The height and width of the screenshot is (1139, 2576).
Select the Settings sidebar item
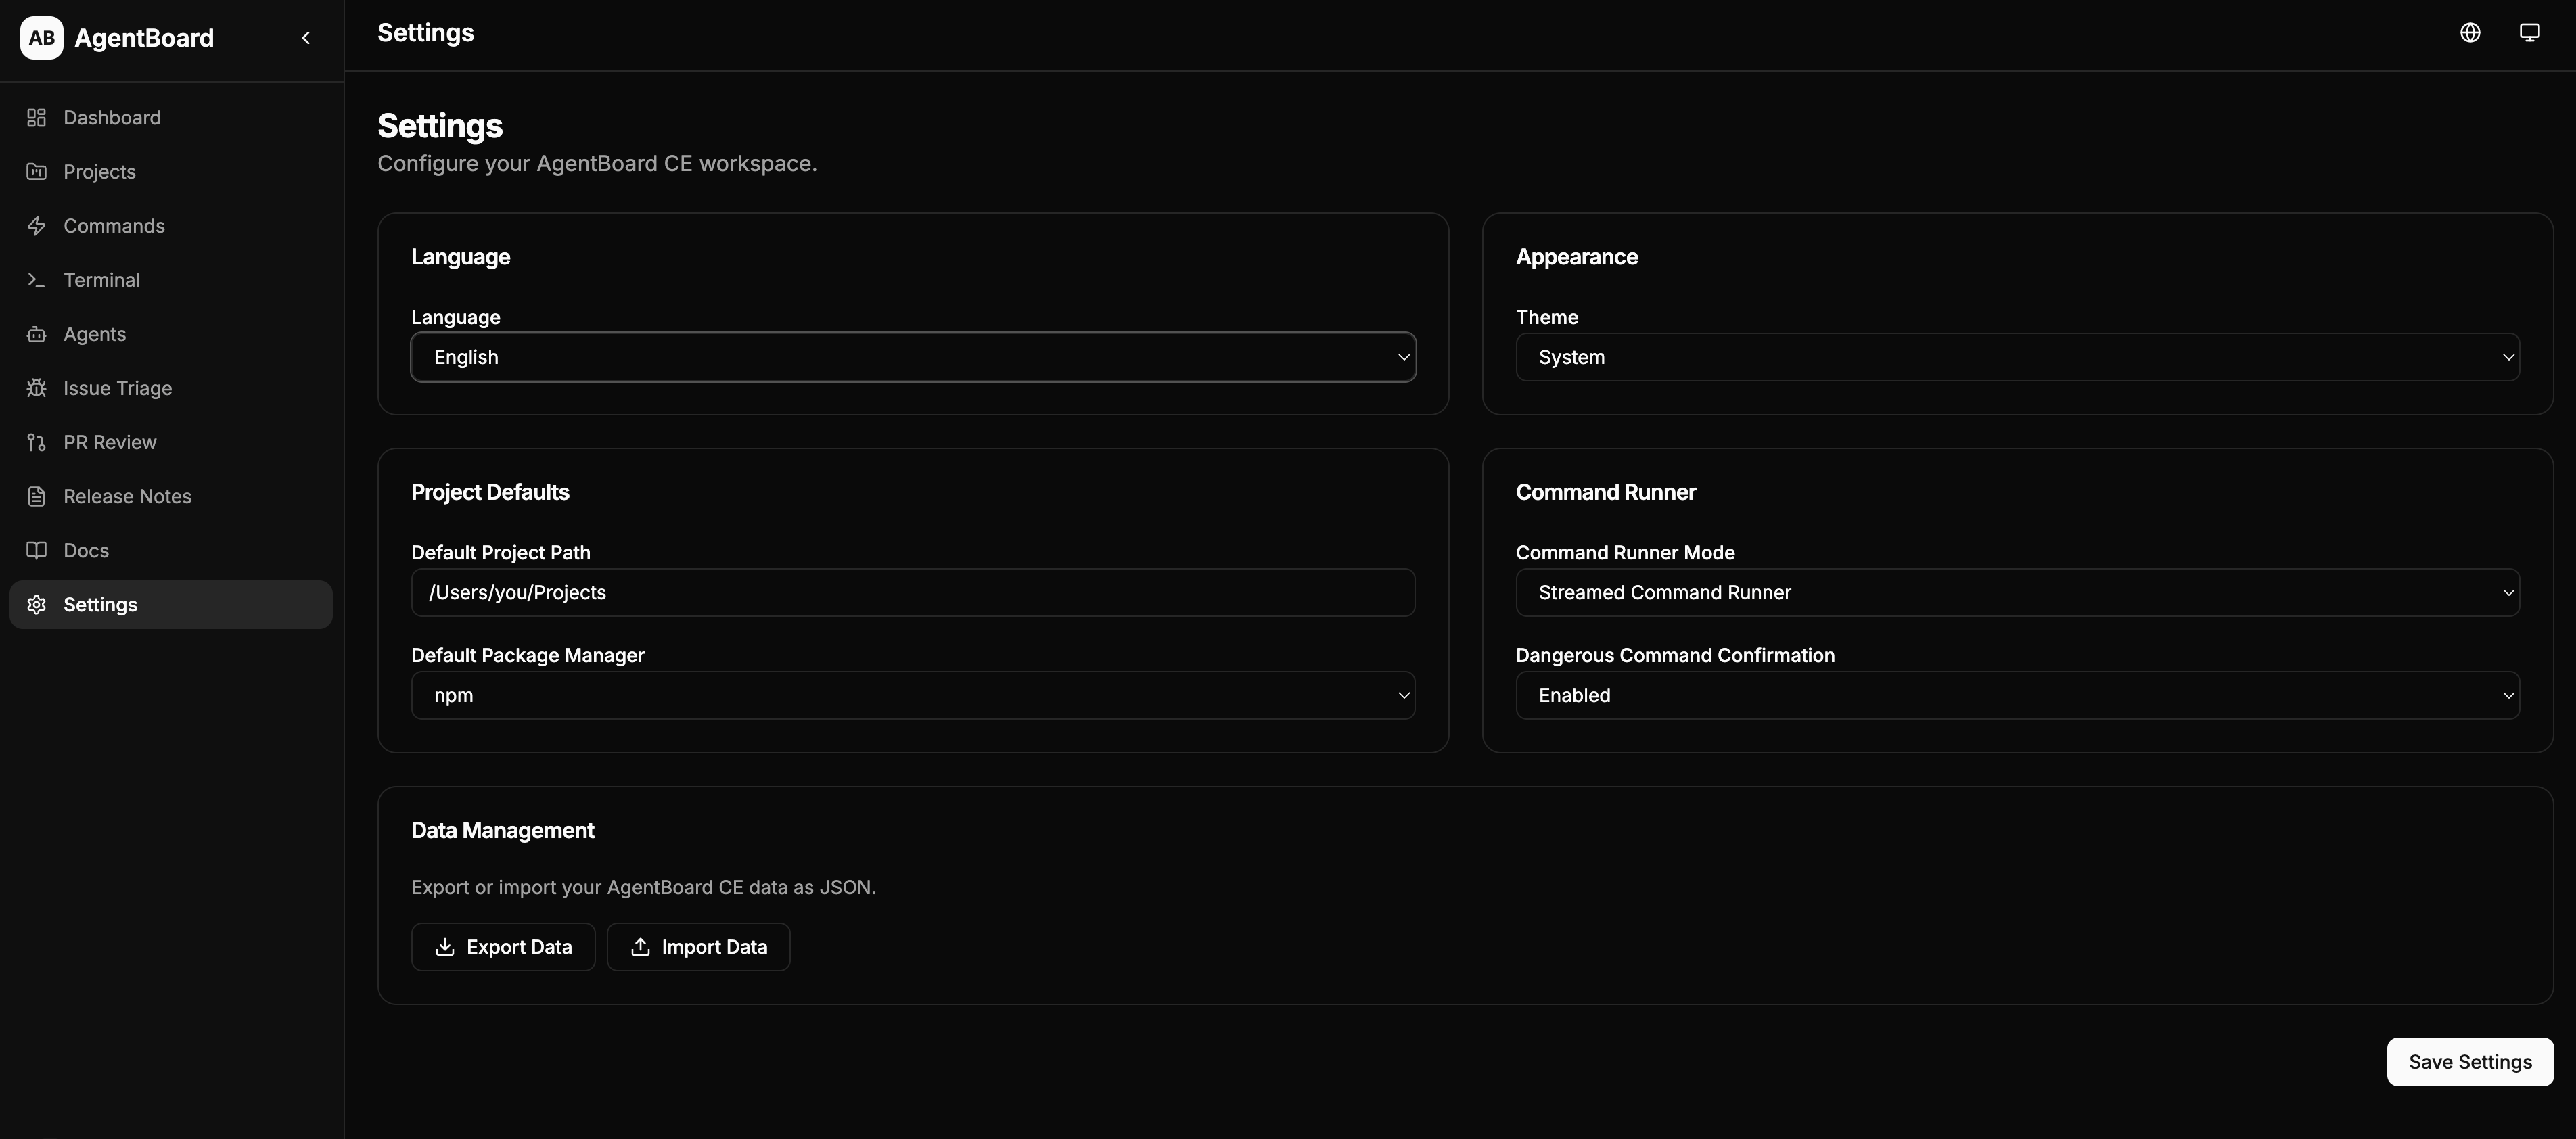pyautogui.click(x=171, y=605)
